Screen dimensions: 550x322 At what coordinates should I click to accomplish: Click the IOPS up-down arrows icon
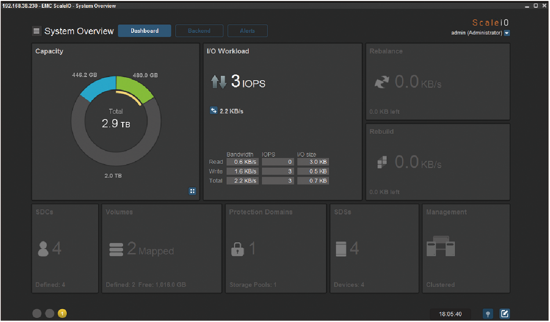(219, 82)
